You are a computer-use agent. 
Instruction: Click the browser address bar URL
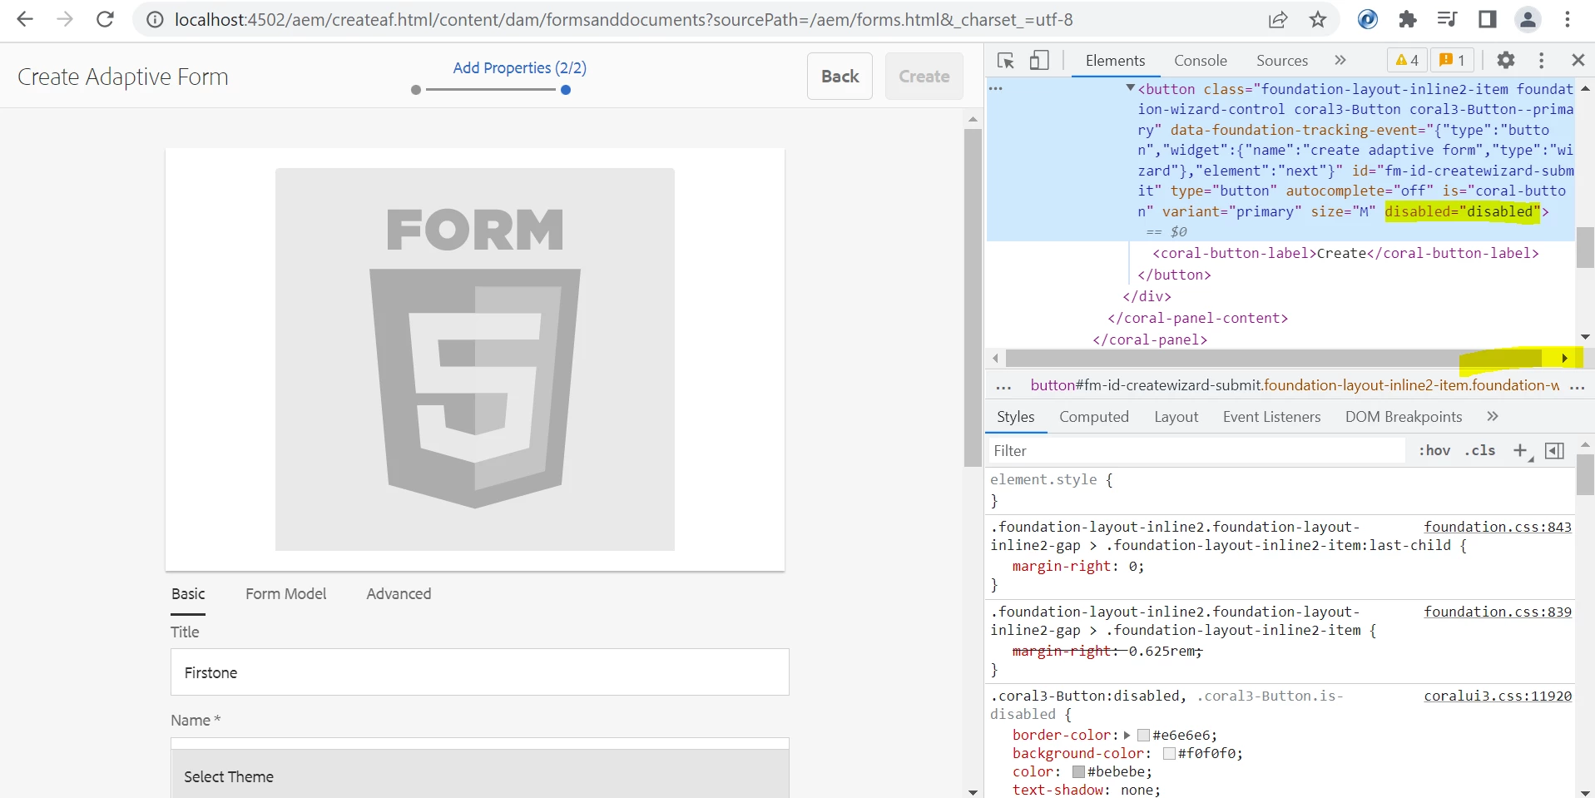623,19
